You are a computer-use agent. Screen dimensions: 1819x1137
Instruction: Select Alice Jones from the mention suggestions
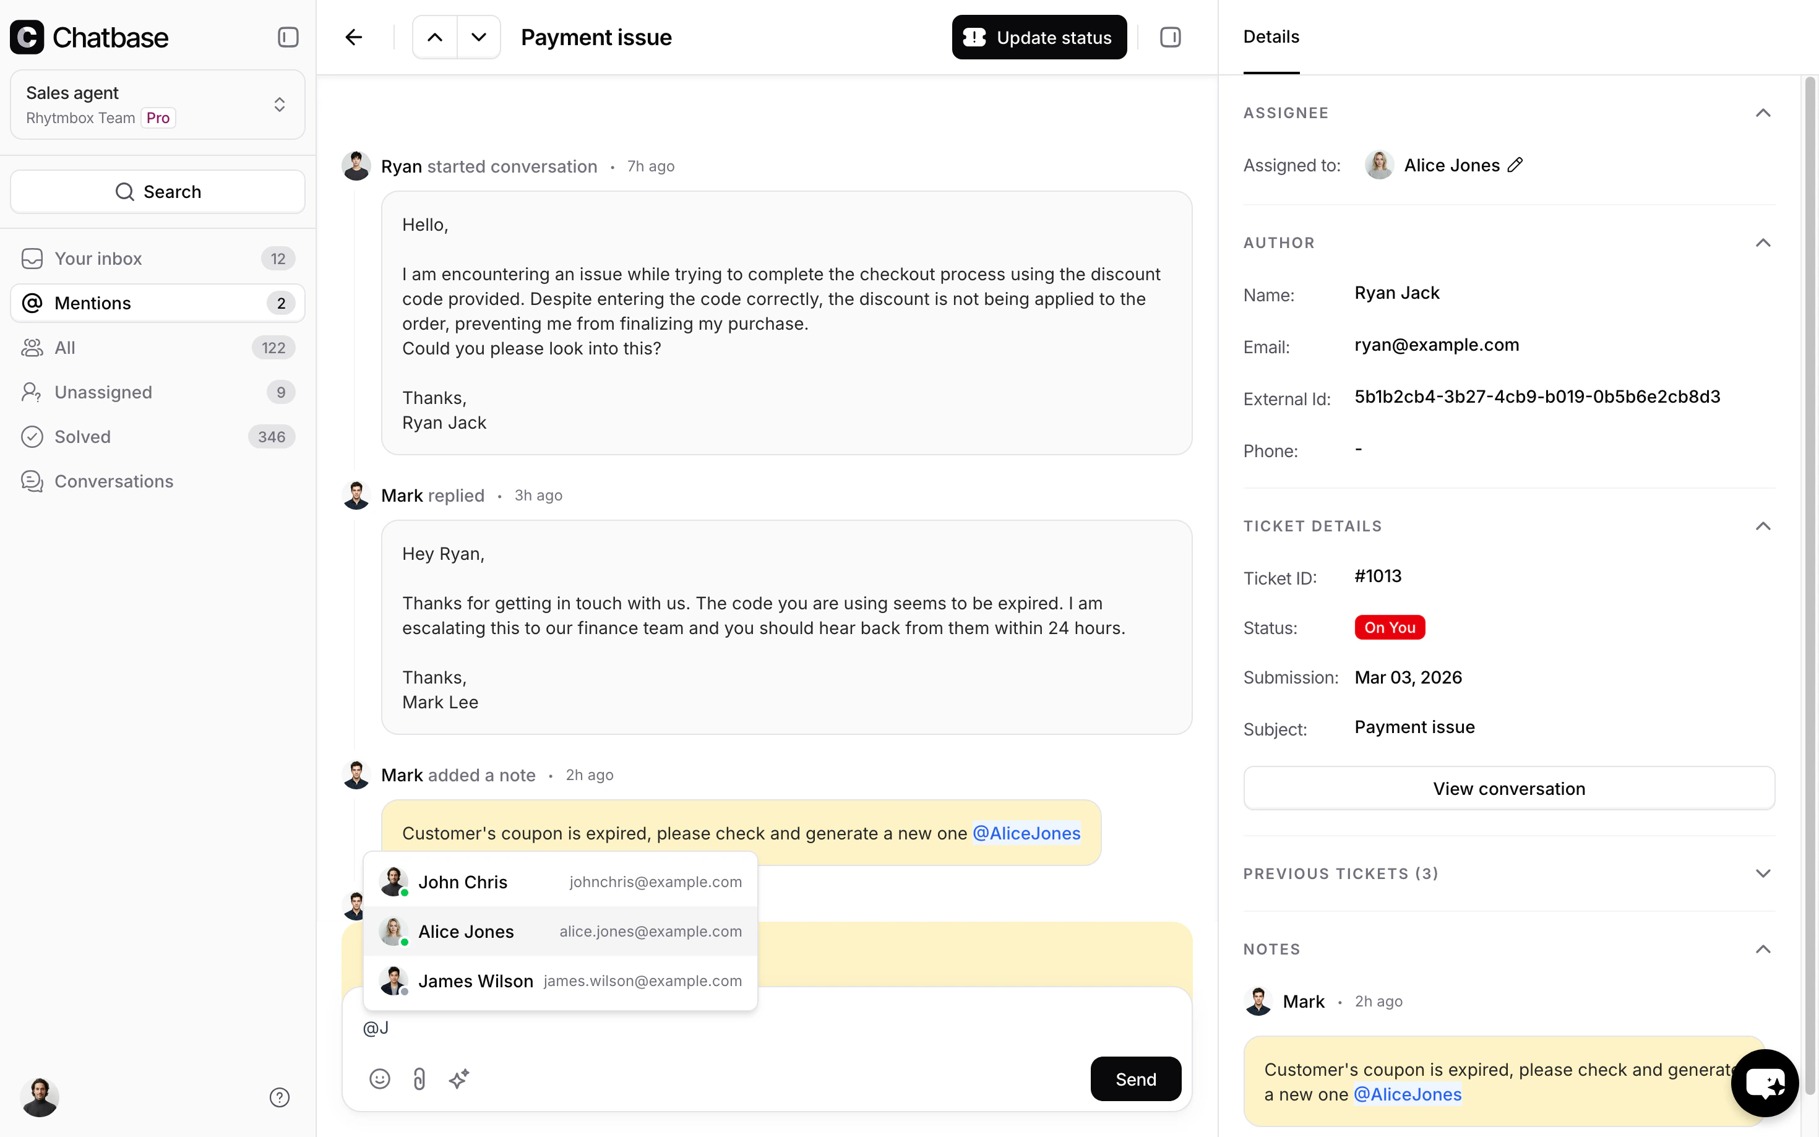560,931
